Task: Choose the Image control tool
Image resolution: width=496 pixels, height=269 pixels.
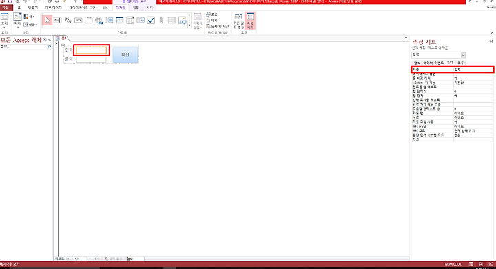Action: pyautogui.click(x=182, y=20)
